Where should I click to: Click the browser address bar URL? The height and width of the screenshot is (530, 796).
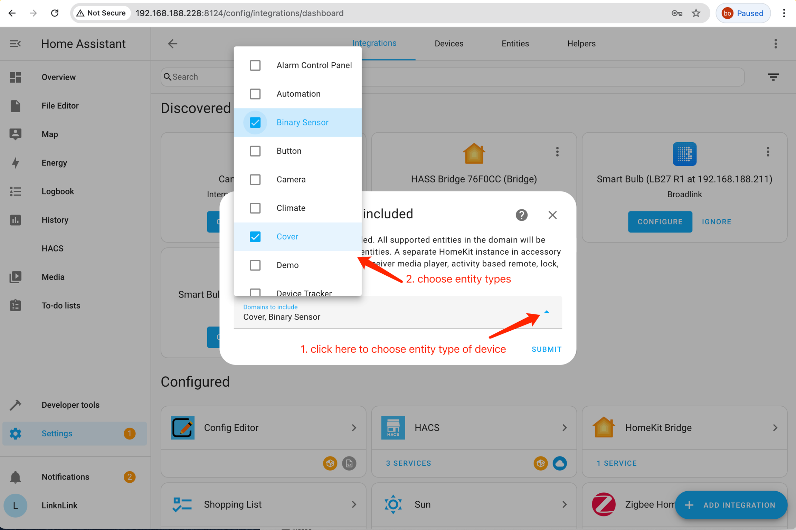point(239,13)
